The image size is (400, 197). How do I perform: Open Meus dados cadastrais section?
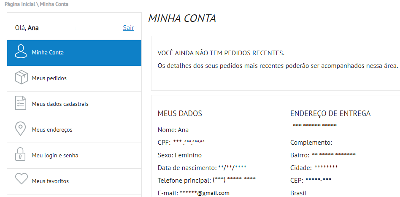[x=60, y=104]
